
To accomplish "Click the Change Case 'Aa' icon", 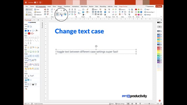I will pos(61,14).
